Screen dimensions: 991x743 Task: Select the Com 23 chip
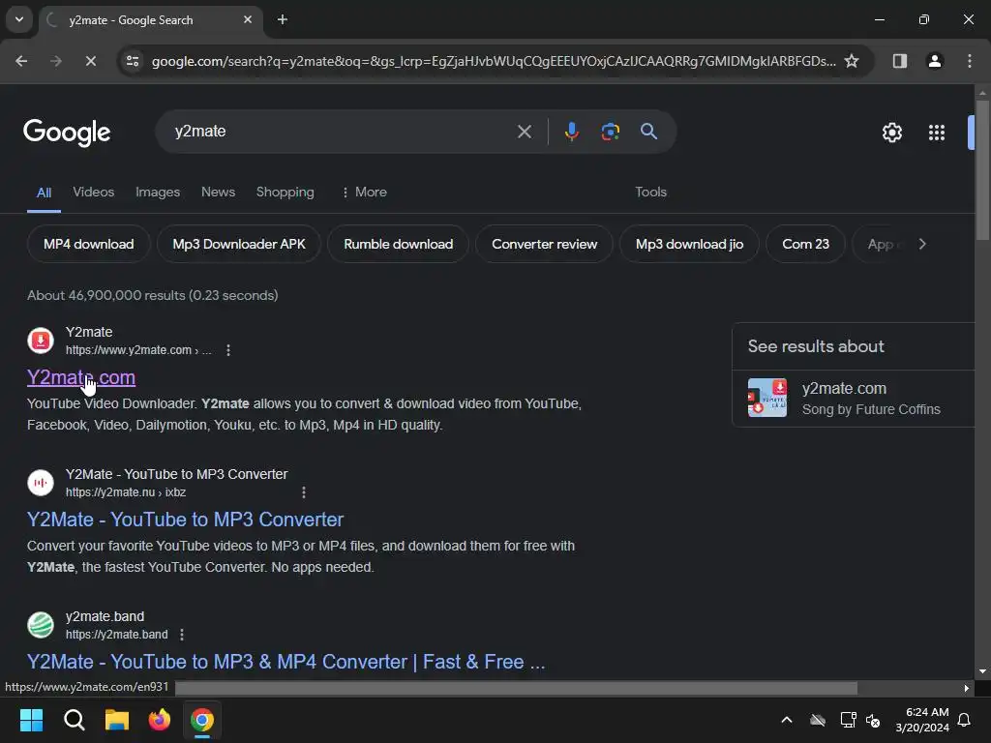(805, 244)
